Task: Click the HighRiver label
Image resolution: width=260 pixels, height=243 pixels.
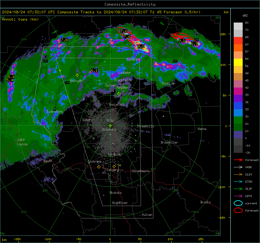Action: (120, 203)
